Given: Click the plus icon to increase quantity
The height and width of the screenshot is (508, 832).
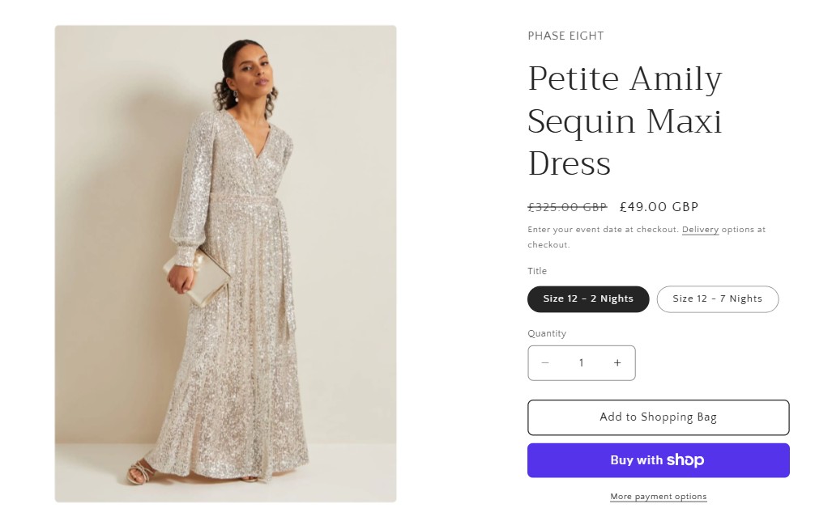Looking at the screenshot, I should [x=617, y=362].
